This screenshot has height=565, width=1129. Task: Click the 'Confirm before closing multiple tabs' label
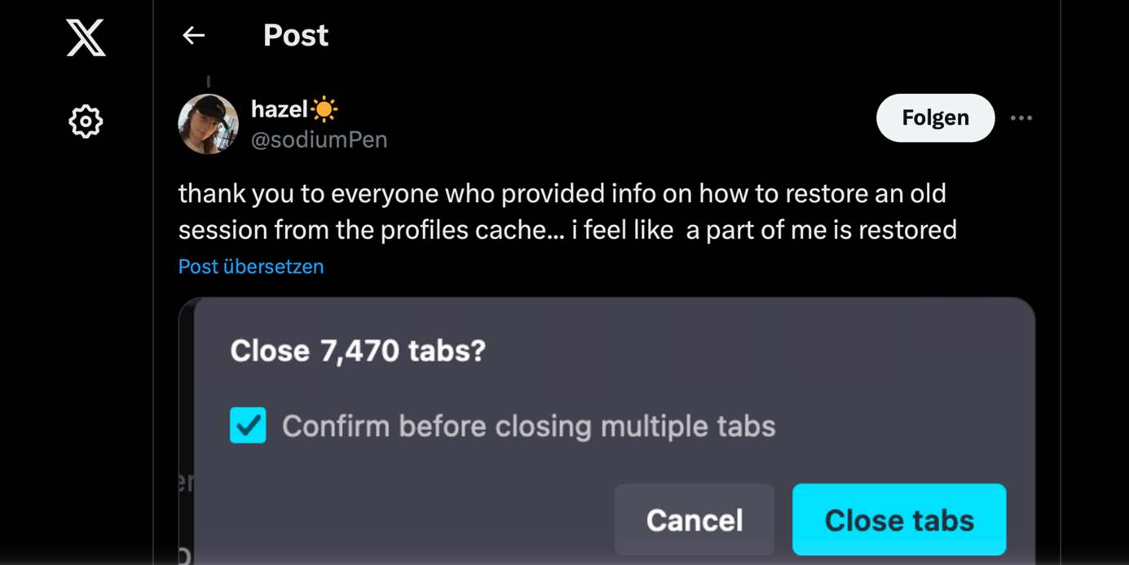coord(528,426)
